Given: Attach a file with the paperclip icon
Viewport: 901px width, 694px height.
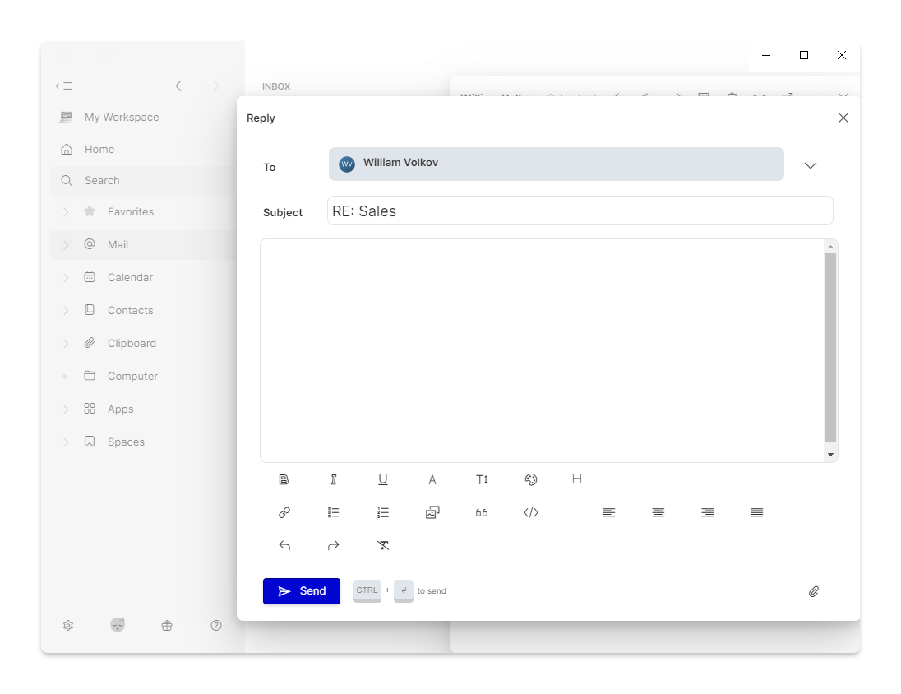Looking at the screenshot, I should click(814, 591).
